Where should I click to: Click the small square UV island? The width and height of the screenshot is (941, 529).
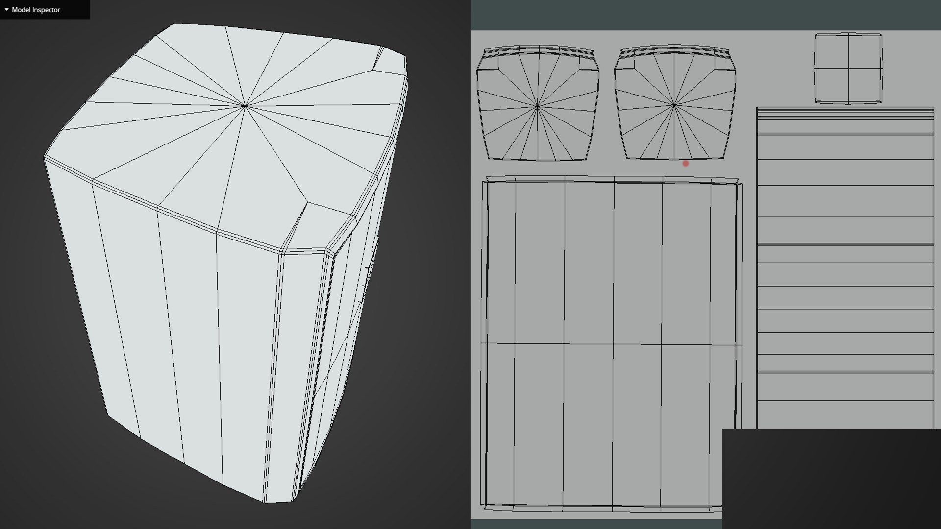coord(848,68)
